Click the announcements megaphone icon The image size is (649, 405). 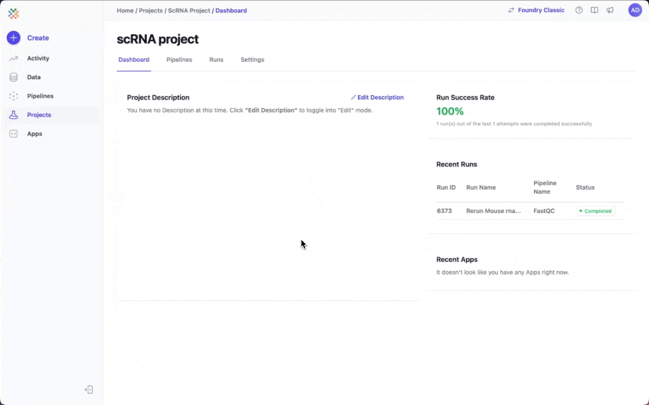(610, 10)
